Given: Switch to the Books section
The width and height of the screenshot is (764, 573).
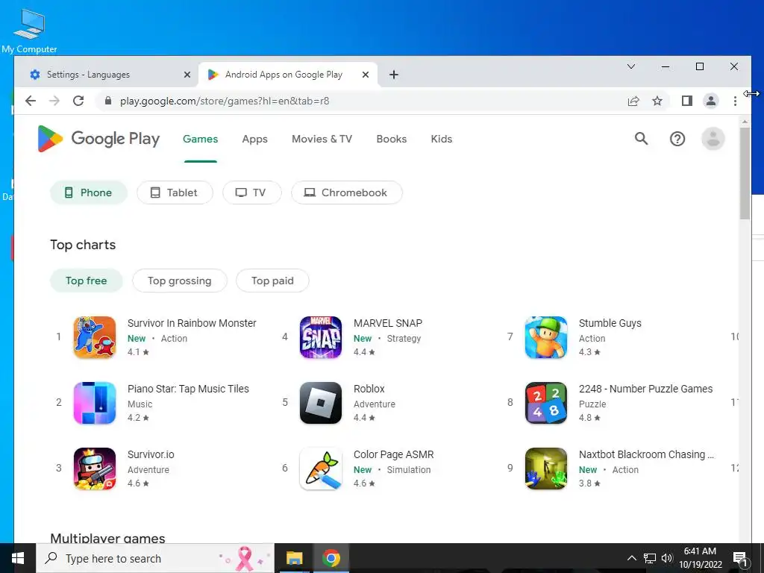Looking at the screenshot, I should (x=392, y=139).
